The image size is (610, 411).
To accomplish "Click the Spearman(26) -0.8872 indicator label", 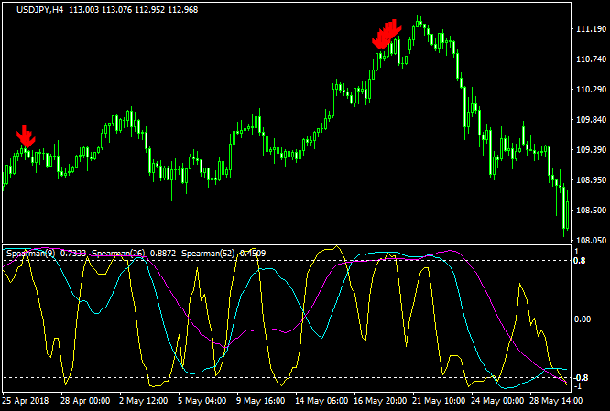I will [134, 254].
